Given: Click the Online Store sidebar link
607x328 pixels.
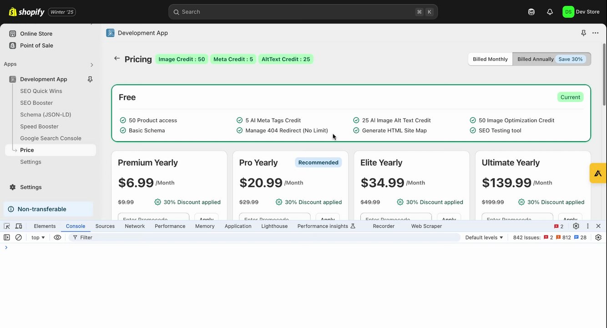Looking at the screenshot, I should tap(36, 34).
